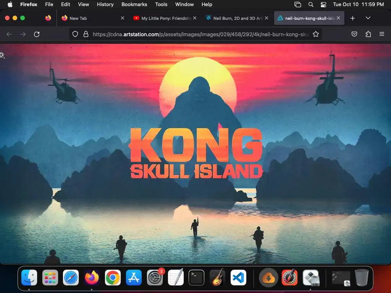Reload the current page
This screenshot has width=391, height=293.
pyautogui.click(x=37, y=34)
